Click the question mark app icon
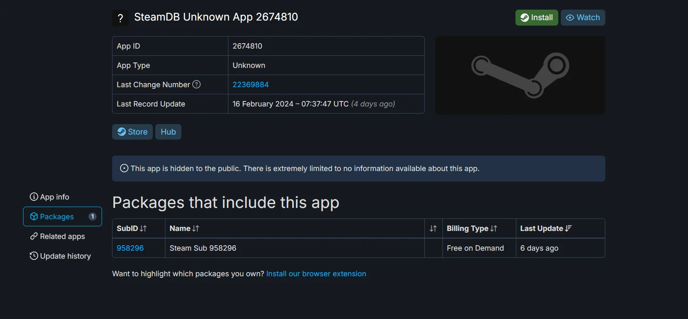The height and width of the screenshot is (319, 688). pos(120,18)
